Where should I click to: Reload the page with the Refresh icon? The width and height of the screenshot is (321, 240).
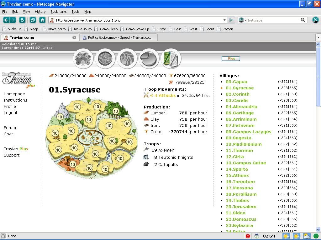pos(22,20)
